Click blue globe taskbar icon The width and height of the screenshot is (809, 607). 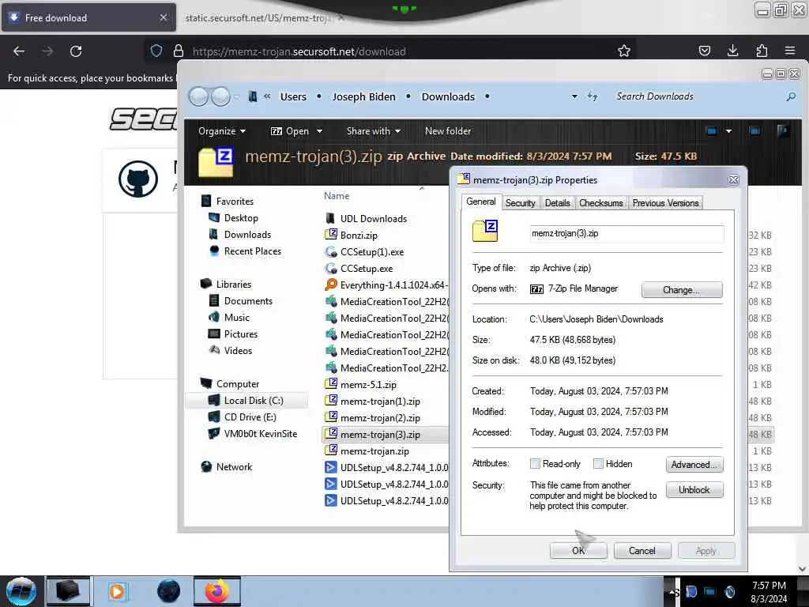tap(168, 591)
